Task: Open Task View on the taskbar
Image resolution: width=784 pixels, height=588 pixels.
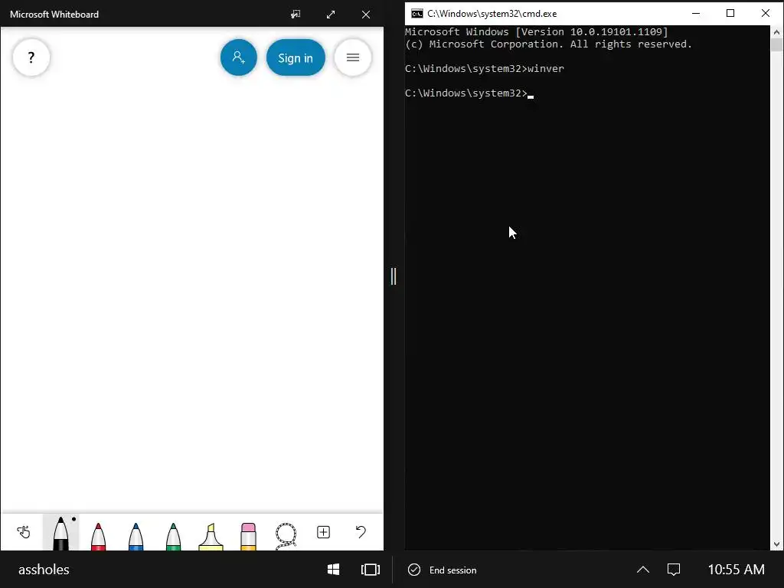Action: (371, 570)
